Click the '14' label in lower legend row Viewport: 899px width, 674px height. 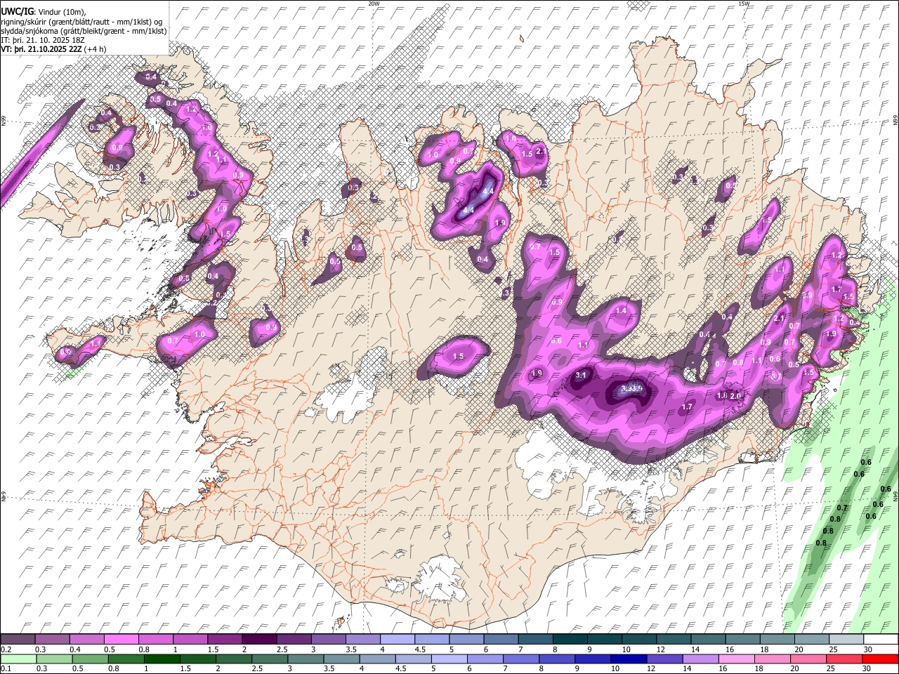(x=688, y=668)
